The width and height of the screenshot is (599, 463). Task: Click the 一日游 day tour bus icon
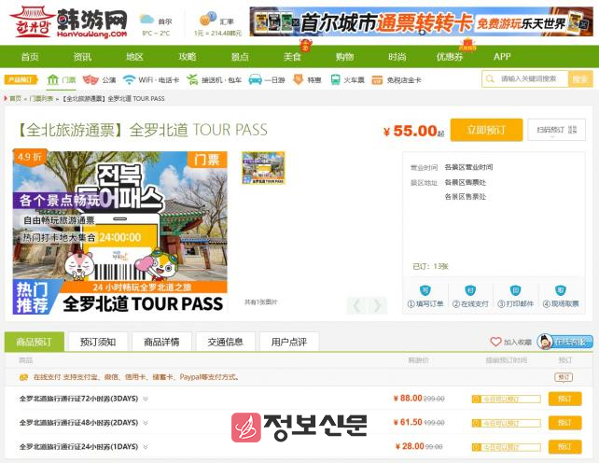(x=255, y=80)
